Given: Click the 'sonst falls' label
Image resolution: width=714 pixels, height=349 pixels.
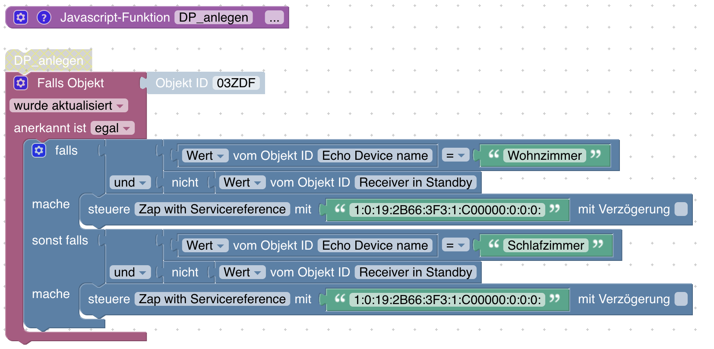Looking at the screenshot, I should [x=60, y=240].
